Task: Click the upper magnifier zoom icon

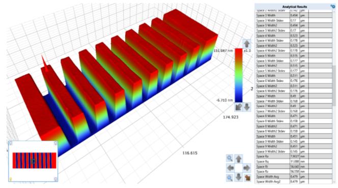Action: [230, 158]
